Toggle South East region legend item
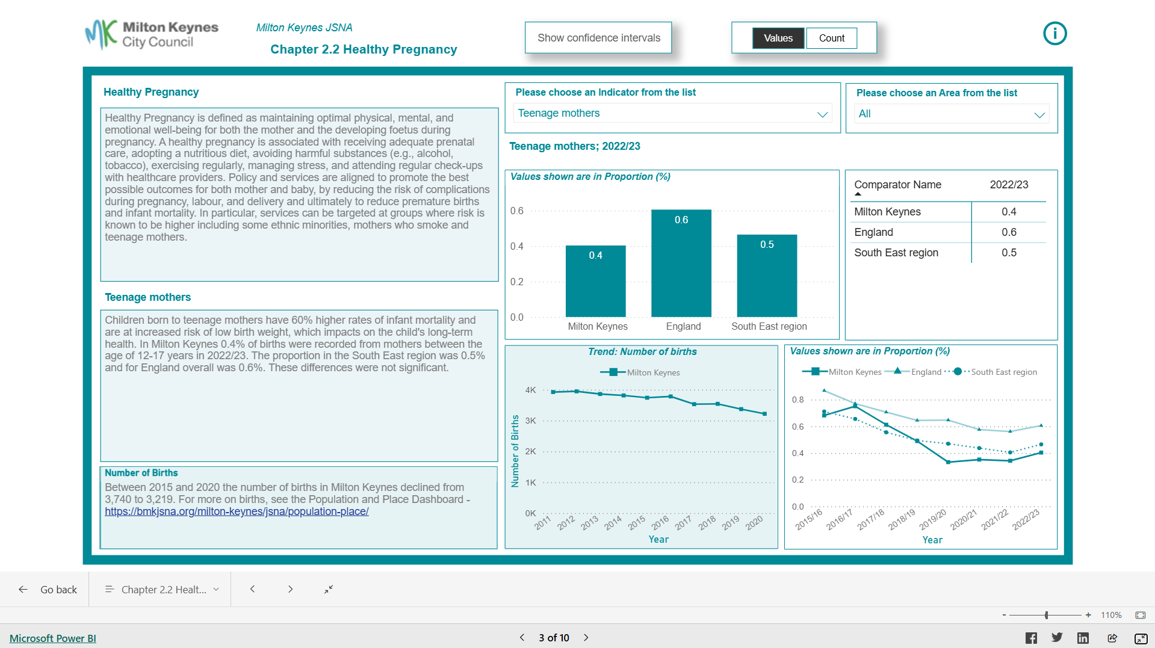 coord(991,372)
